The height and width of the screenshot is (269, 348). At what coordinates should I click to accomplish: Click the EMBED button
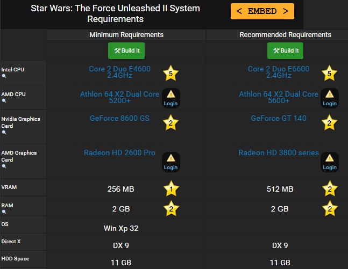(262, 11)
